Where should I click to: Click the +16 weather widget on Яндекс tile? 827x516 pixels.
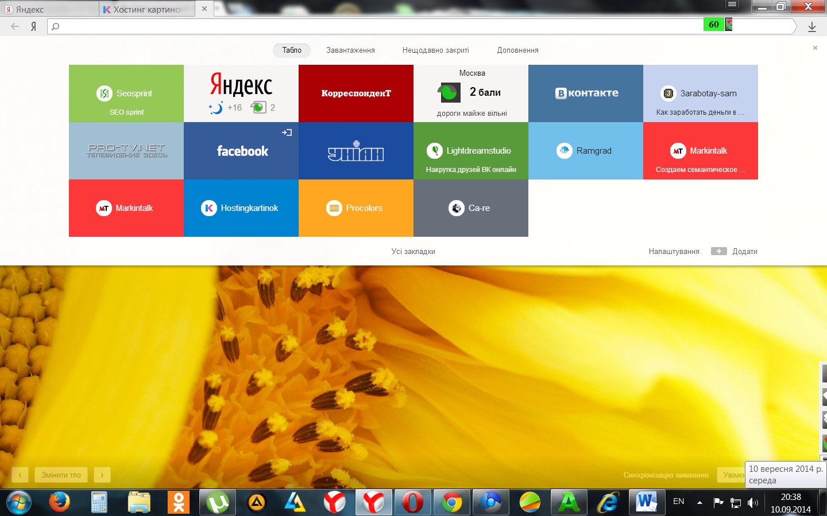(x=226, y=107)
